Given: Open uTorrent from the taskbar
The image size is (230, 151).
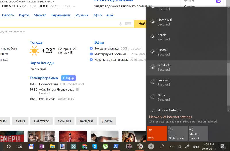Looking at the screenshot, I should (x=105, y=146).
